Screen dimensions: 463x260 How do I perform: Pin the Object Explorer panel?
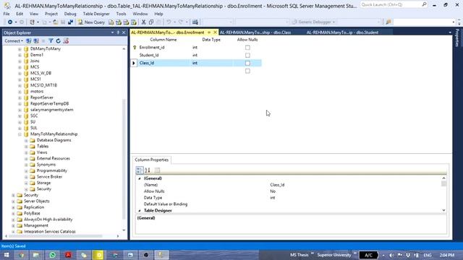tap(118, 32)
